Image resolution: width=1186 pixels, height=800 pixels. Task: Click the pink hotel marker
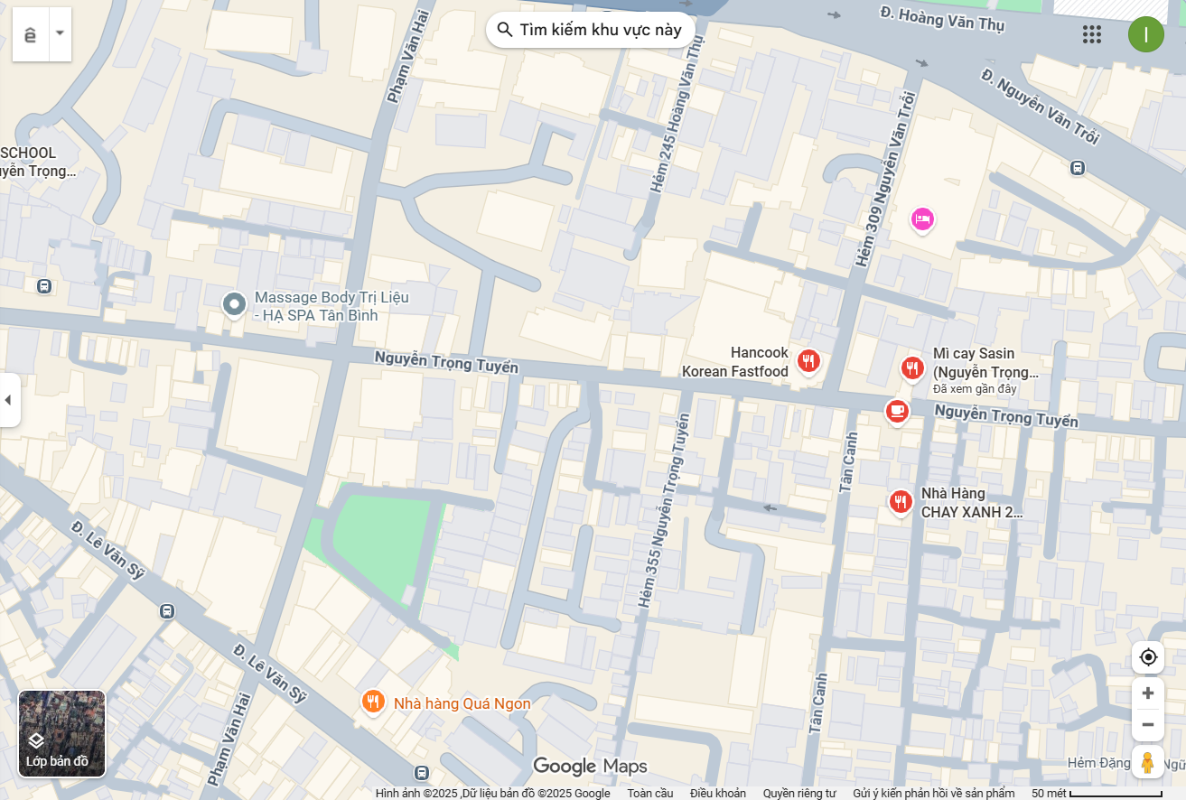pos(922,219)
